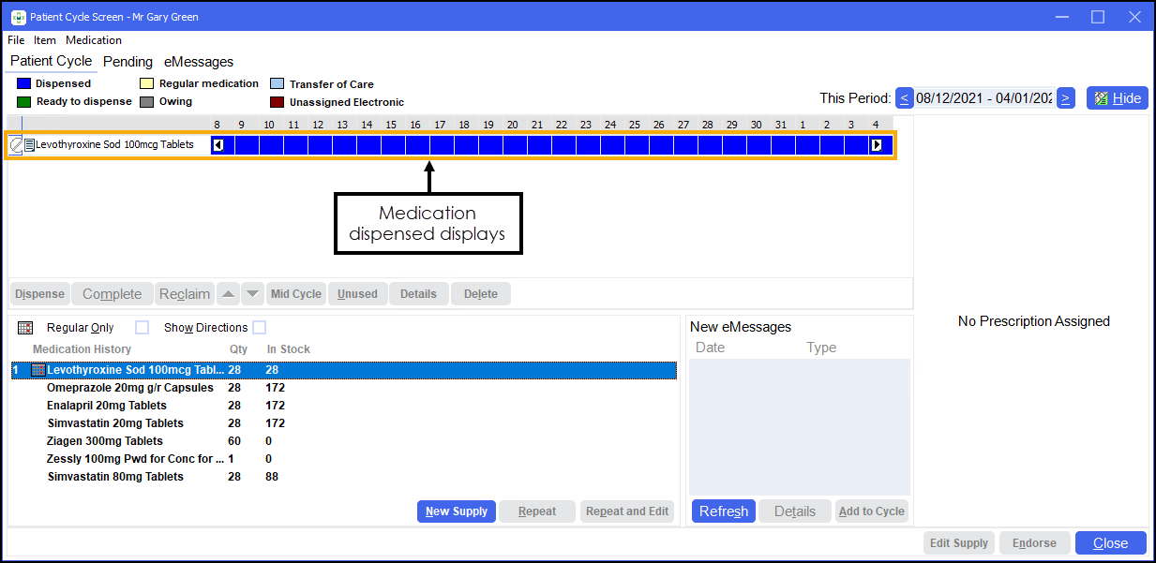Click the calendar grid icon beside Regular Only
The width and height of the screenshot is (1156, 563).
pyautogui.click(x=25, y=328)
